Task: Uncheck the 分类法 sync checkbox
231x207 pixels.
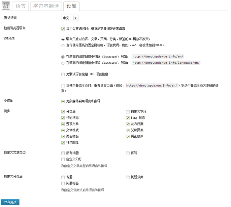Action: click(63, 112)
